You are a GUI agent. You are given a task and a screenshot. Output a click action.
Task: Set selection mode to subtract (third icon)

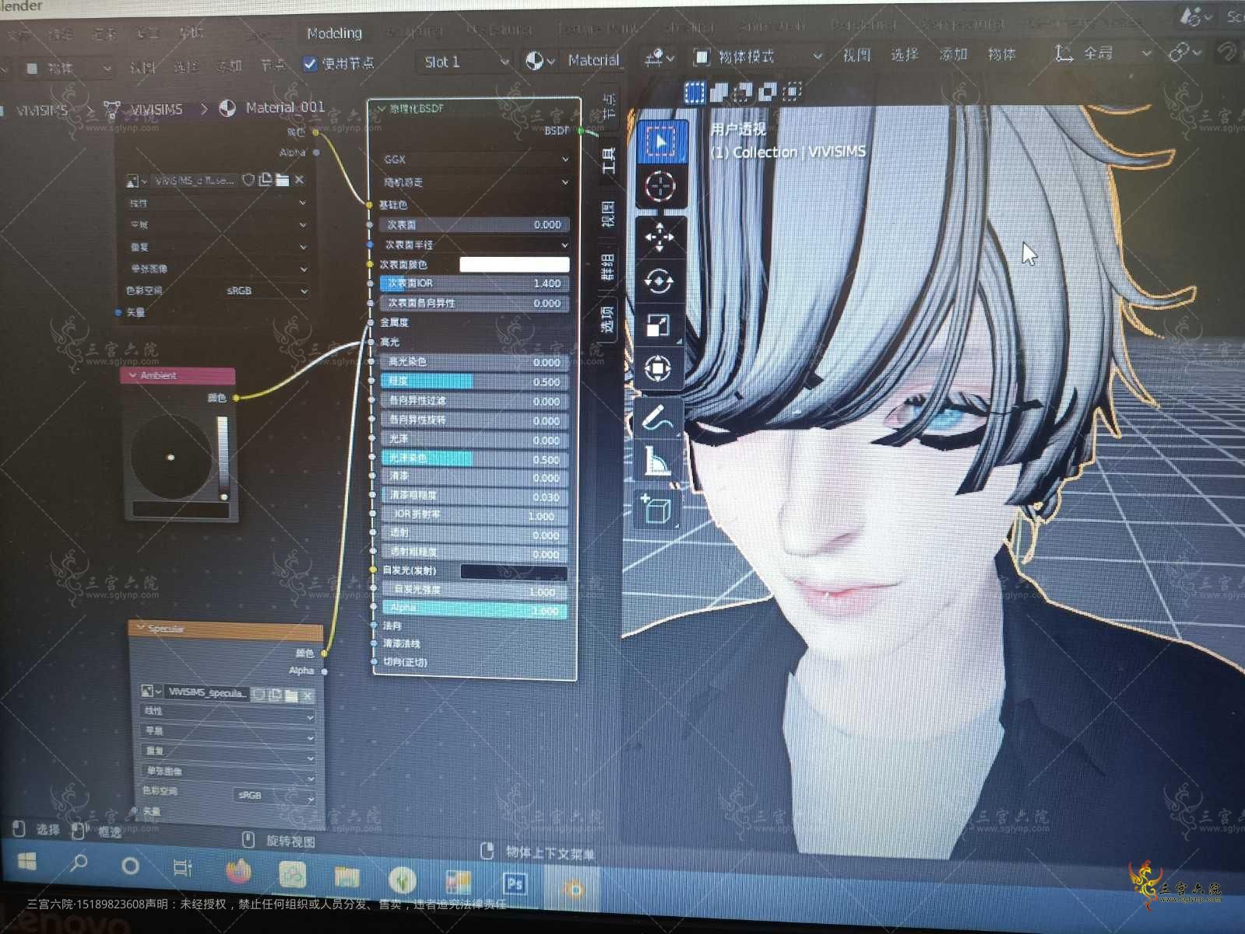tap(743, 93)
